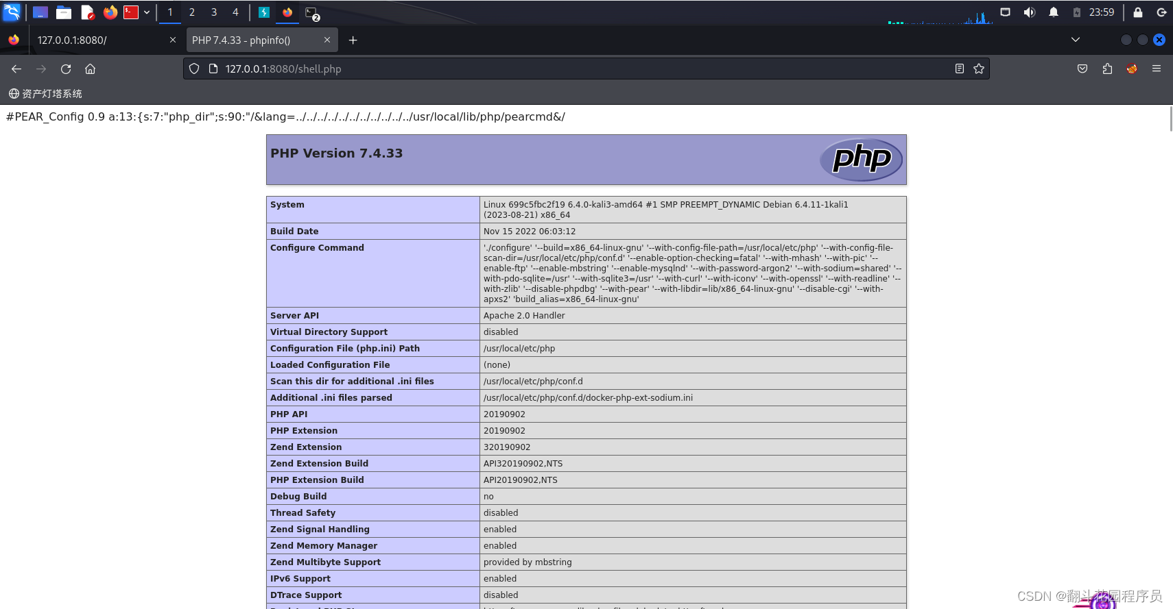Screen dimensions: 1173x609
Task: Expand the list all tabs chevron
Action: (x=1076, y=40)
